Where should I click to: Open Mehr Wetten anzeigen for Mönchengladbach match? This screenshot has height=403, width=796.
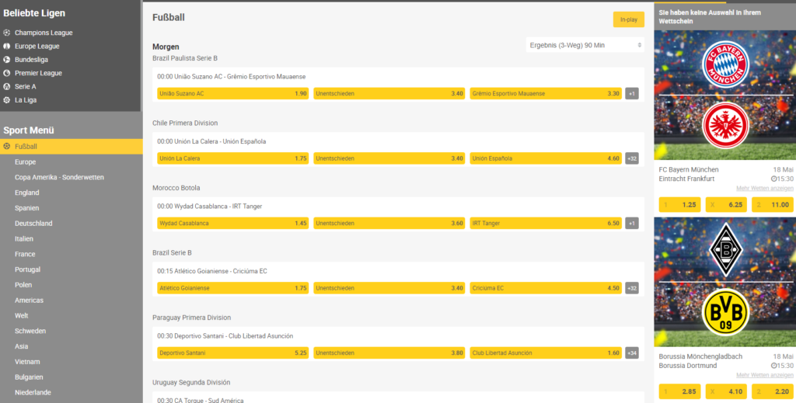click(765, 375)
